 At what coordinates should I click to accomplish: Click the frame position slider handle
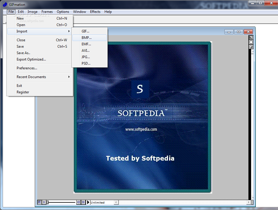(47, 202)
